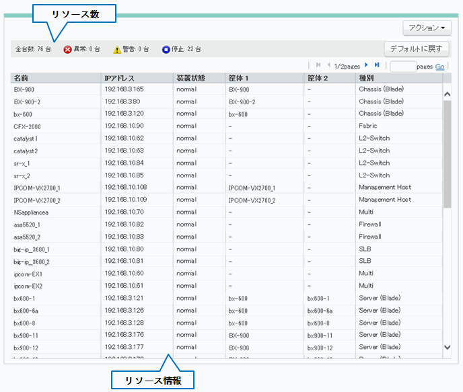463x392 pixels.
Task: Click the red error status icon
Action: [67, 49]
